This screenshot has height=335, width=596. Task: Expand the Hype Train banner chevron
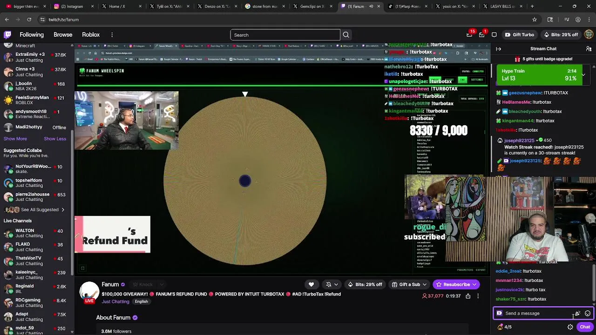(x=583, y=75)
